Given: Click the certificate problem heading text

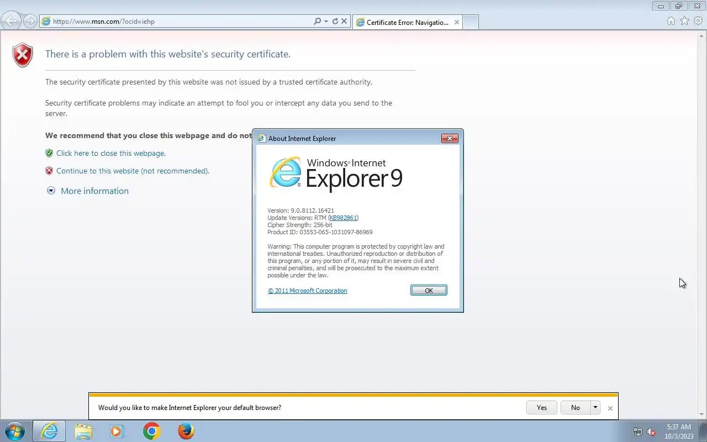Looking at the screenshot, I should tap(168, 54).
